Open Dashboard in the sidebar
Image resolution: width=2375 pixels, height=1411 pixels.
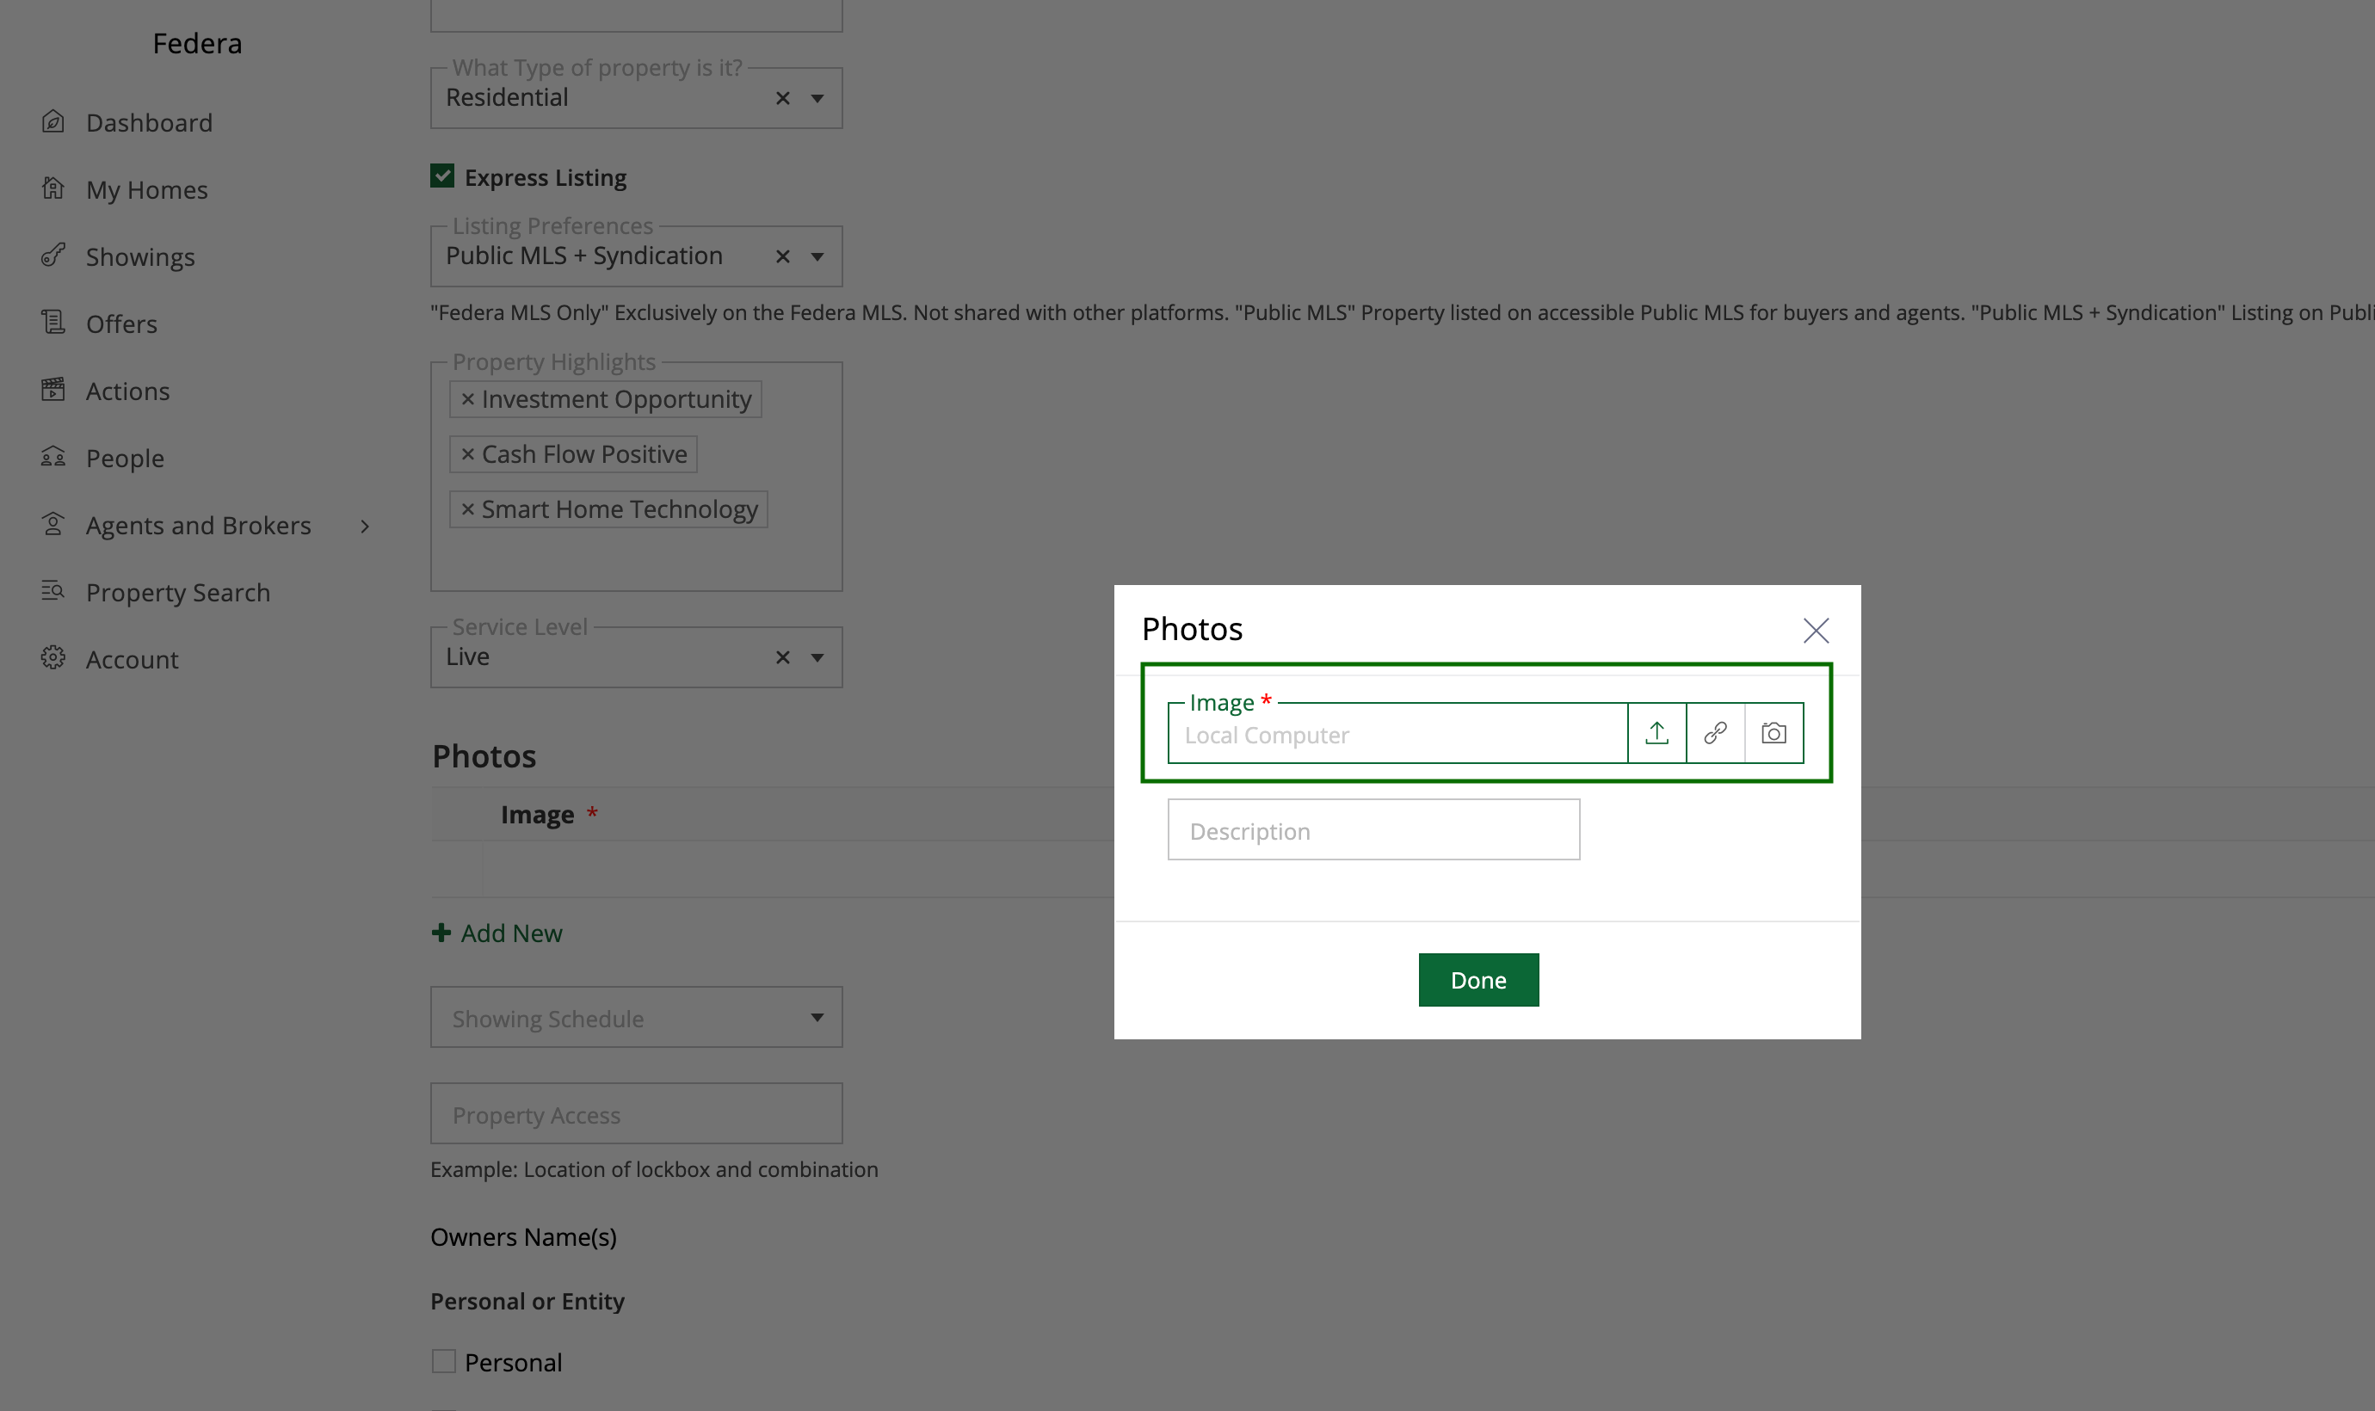[x=149, y=123]
